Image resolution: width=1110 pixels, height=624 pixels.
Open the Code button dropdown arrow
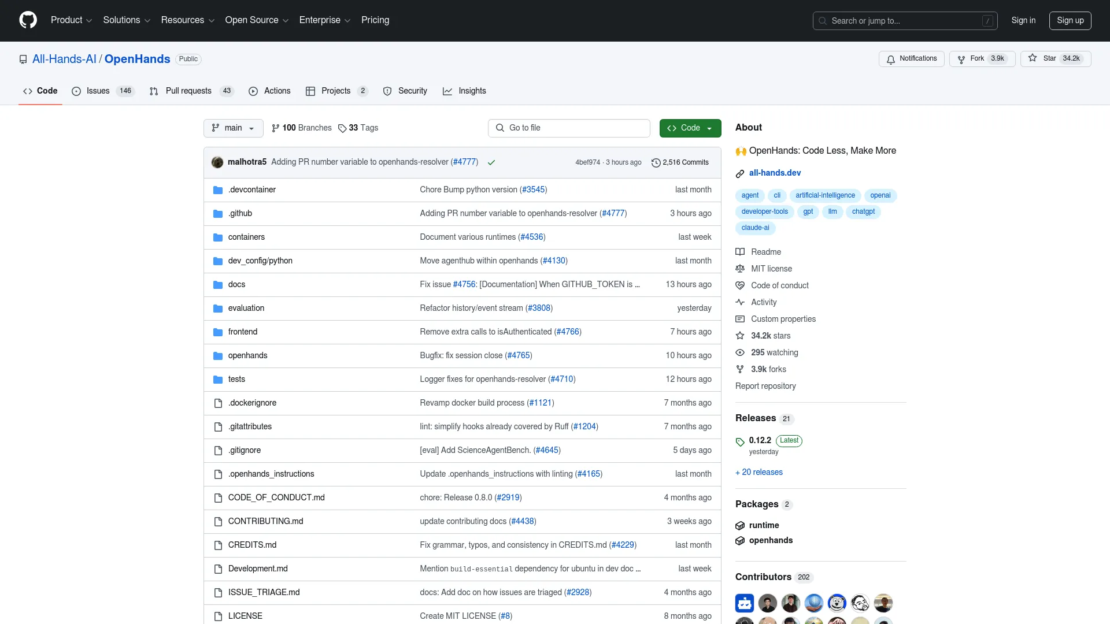(709, 128)
